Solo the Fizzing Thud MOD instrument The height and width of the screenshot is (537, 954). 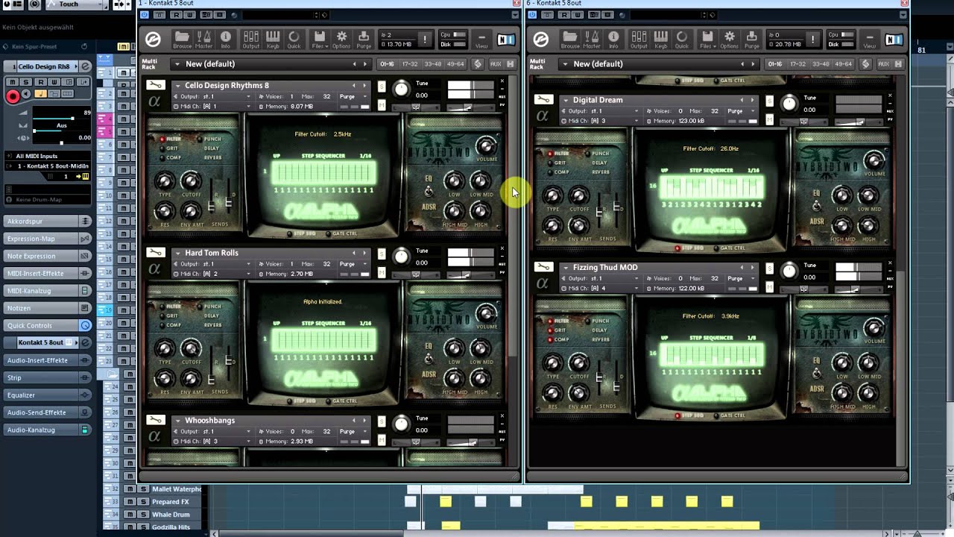pyautogui.click(x=770, y=268)
